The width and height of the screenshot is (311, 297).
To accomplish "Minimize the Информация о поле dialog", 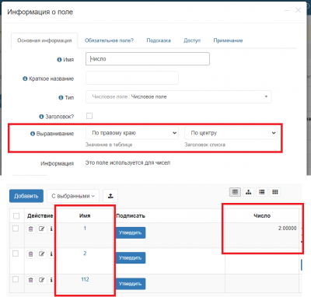I will coord(287,10).
